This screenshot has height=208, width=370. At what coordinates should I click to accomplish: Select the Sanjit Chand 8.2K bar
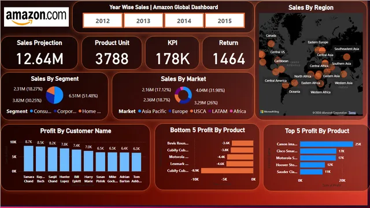pos(53,159)
